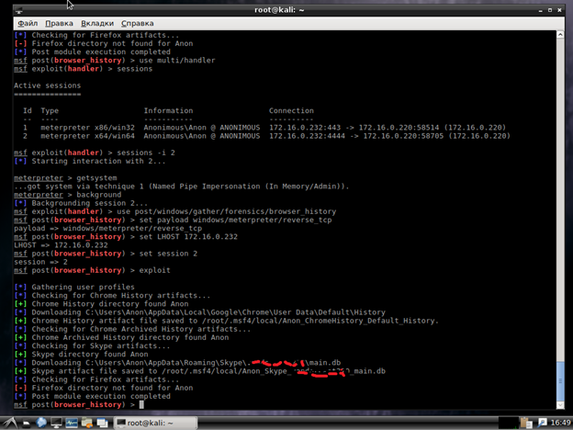Close the root@kali terminal window
The height and width of the screenshot is (430, 573).
tap(559, 10)
